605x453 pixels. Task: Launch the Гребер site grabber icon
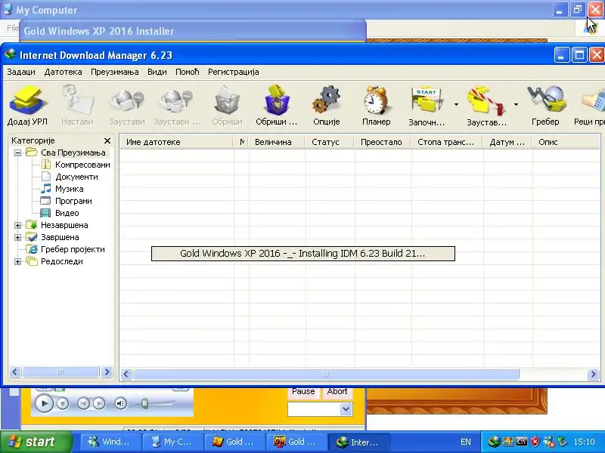pyautogui.click(x=545, y=105)
